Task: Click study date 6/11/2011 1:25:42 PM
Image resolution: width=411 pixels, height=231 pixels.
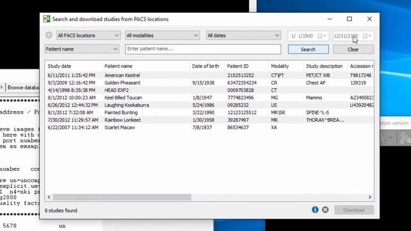Action: click(x=71, y=75)
